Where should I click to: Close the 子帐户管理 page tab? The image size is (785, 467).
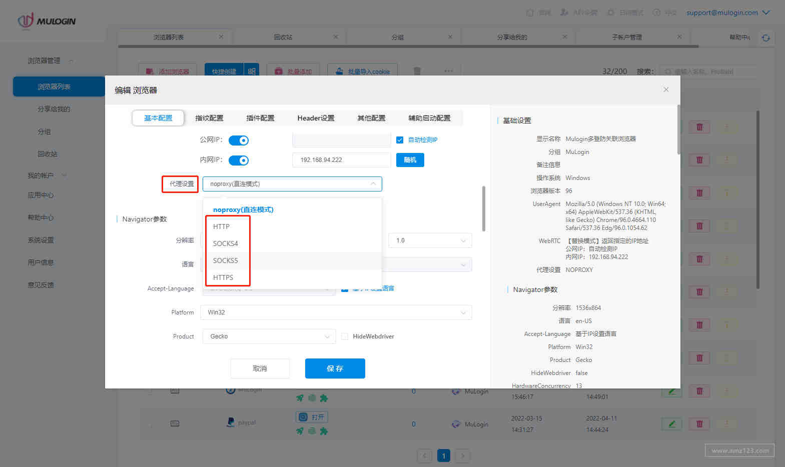click(679, 37)
